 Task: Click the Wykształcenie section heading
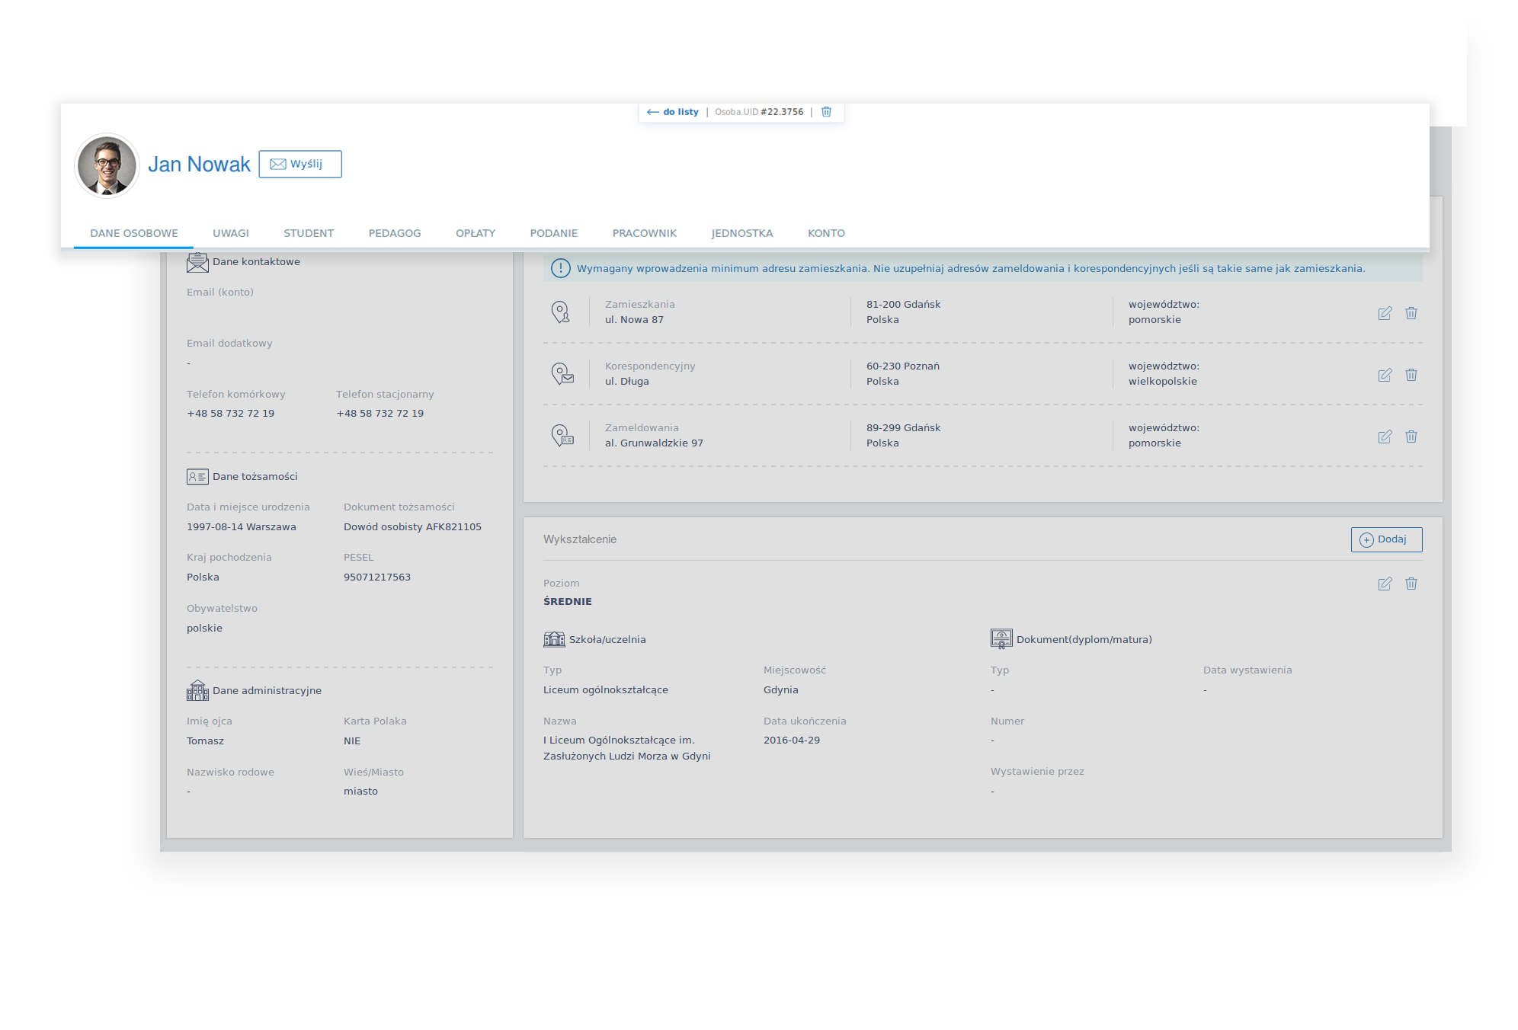[580, 539]
